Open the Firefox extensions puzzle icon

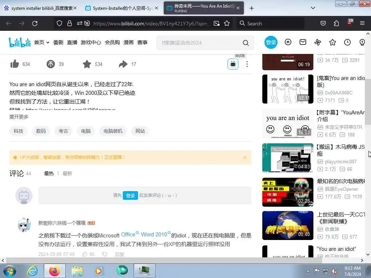click(x=336, y=23)
